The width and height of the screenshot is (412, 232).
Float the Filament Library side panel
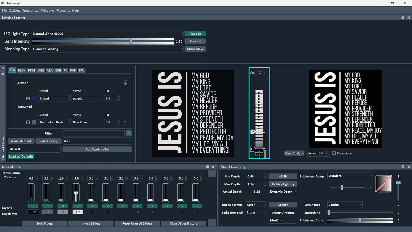tap(3, 74)
